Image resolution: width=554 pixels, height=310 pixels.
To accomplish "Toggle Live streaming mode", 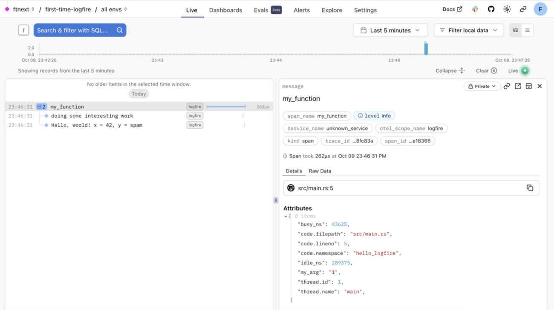I will [x=525, y=71].
